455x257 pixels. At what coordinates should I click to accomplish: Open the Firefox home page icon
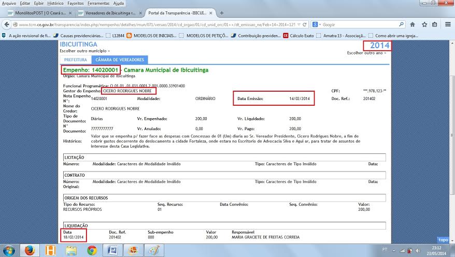(x=413, y=24)
